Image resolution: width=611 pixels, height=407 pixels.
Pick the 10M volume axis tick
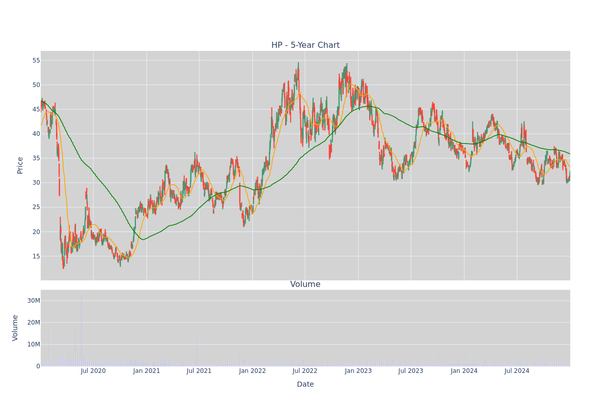pyautogui.click(x=34, y=344)
